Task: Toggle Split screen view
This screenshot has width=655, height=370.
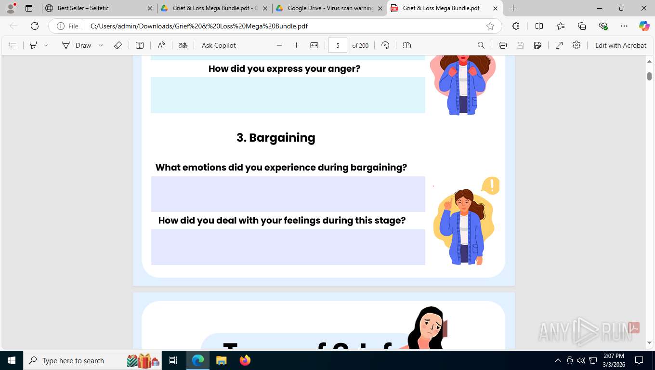Action: 539,26
